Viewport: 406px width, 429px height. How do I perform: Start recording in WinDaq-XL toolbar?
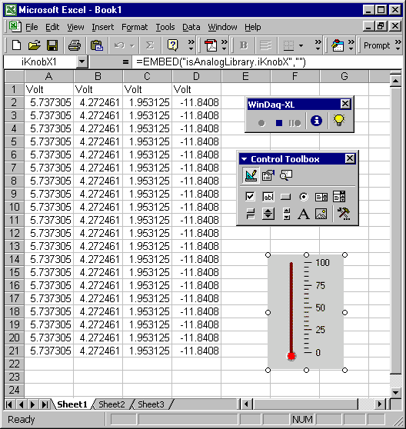click(x=261, y=123)
